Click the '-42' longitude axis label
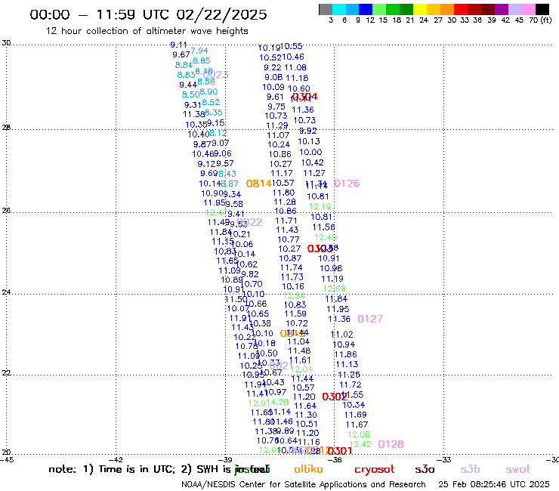Screen dimensions: 559x491 coord(116,460)
